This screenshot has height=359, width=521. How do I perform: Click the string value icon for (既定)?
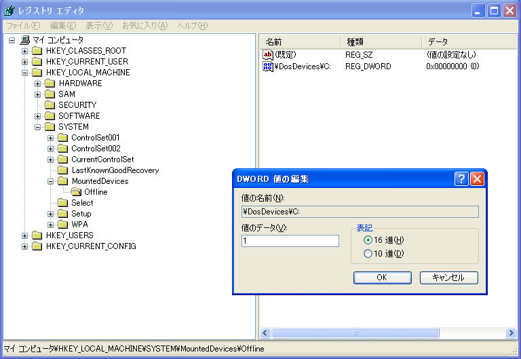tap(268, 55)
